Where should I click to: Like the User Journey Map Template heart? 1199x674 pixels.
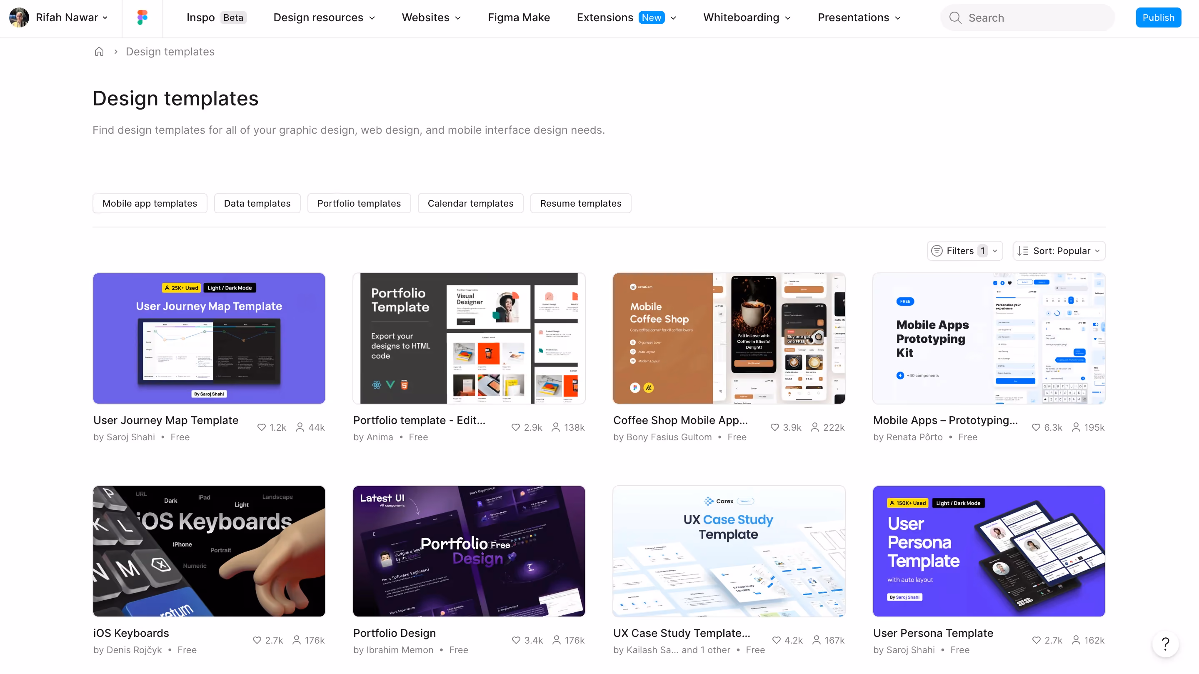[262, 427]
